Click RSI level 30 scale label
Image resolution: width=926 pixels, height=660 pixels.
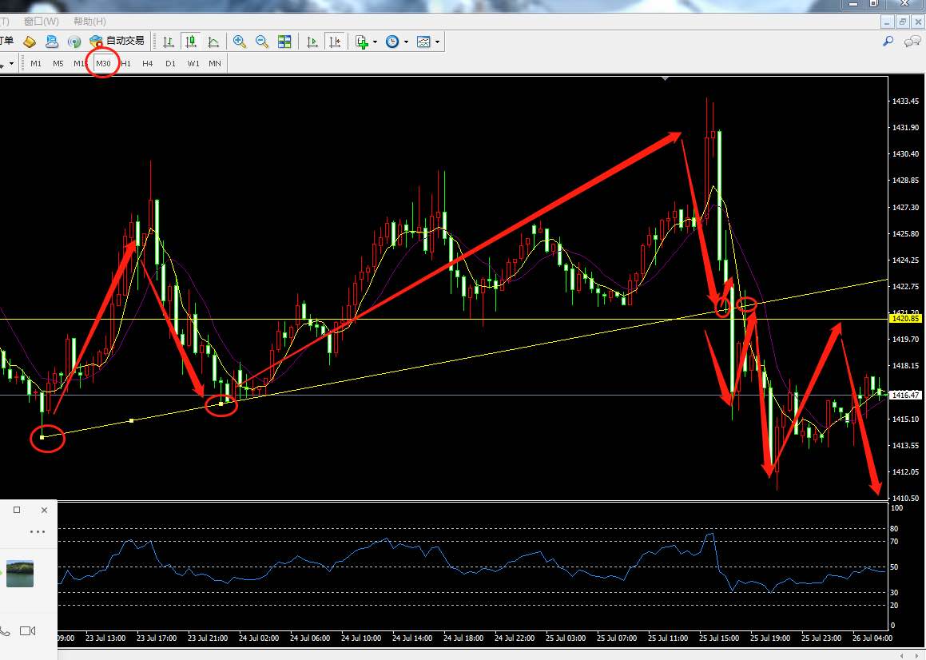[x=894, y=592]
